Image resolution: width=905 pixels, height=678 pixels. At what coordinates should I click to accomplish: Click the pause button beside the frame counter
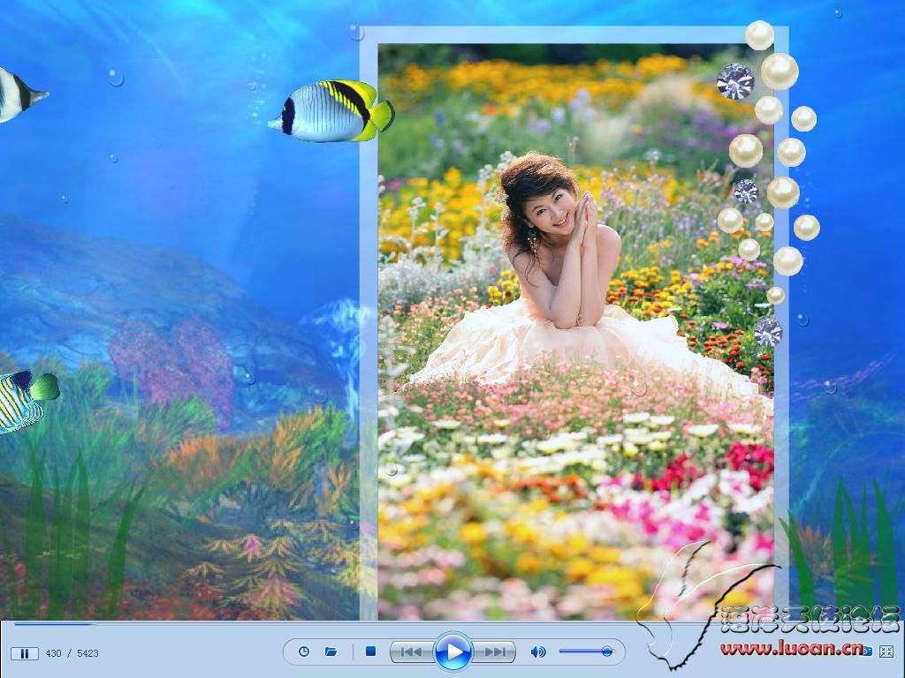(25, 653)
